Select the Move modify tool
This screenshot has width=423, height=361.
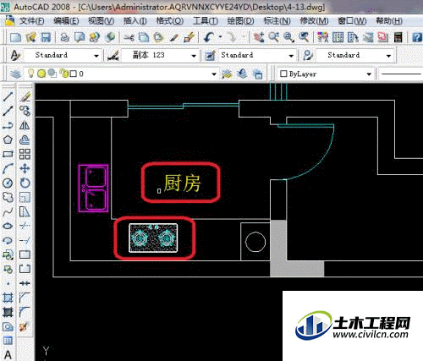click(x=25, y=168)
